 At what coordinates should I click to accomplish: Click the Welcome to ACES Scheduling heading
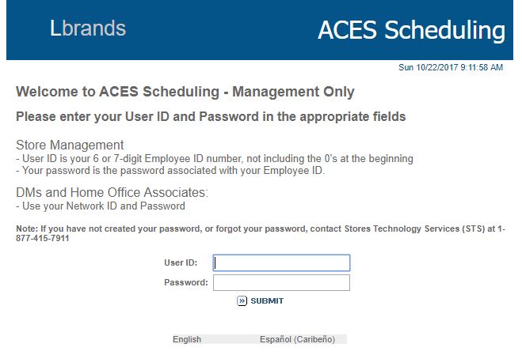[185, 92]
